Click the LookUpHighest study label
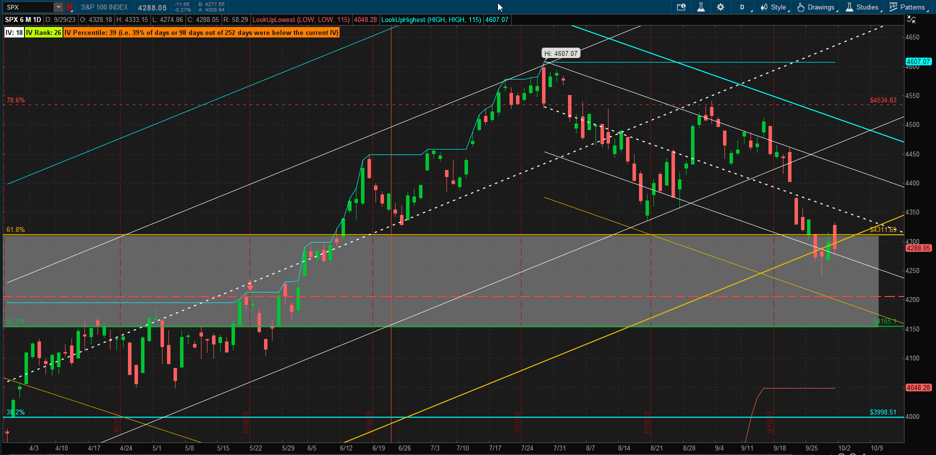 (x=431, y=19)
